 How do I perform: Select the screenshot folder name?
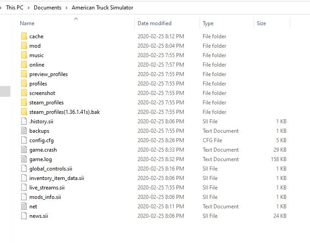point(42,93)
